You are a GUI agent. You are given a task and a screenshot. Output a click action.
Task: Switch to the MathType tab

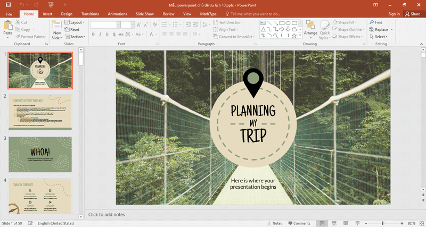[x=208, y=14]
